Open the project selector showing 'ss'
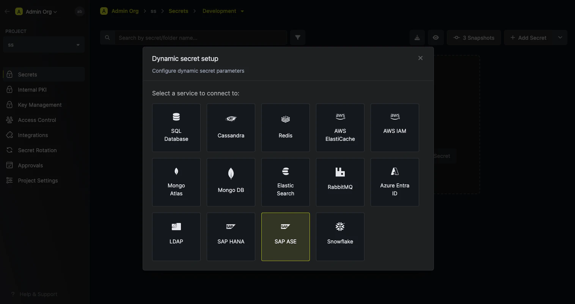This screenshot has height=304, width=575. click(44, 45)
